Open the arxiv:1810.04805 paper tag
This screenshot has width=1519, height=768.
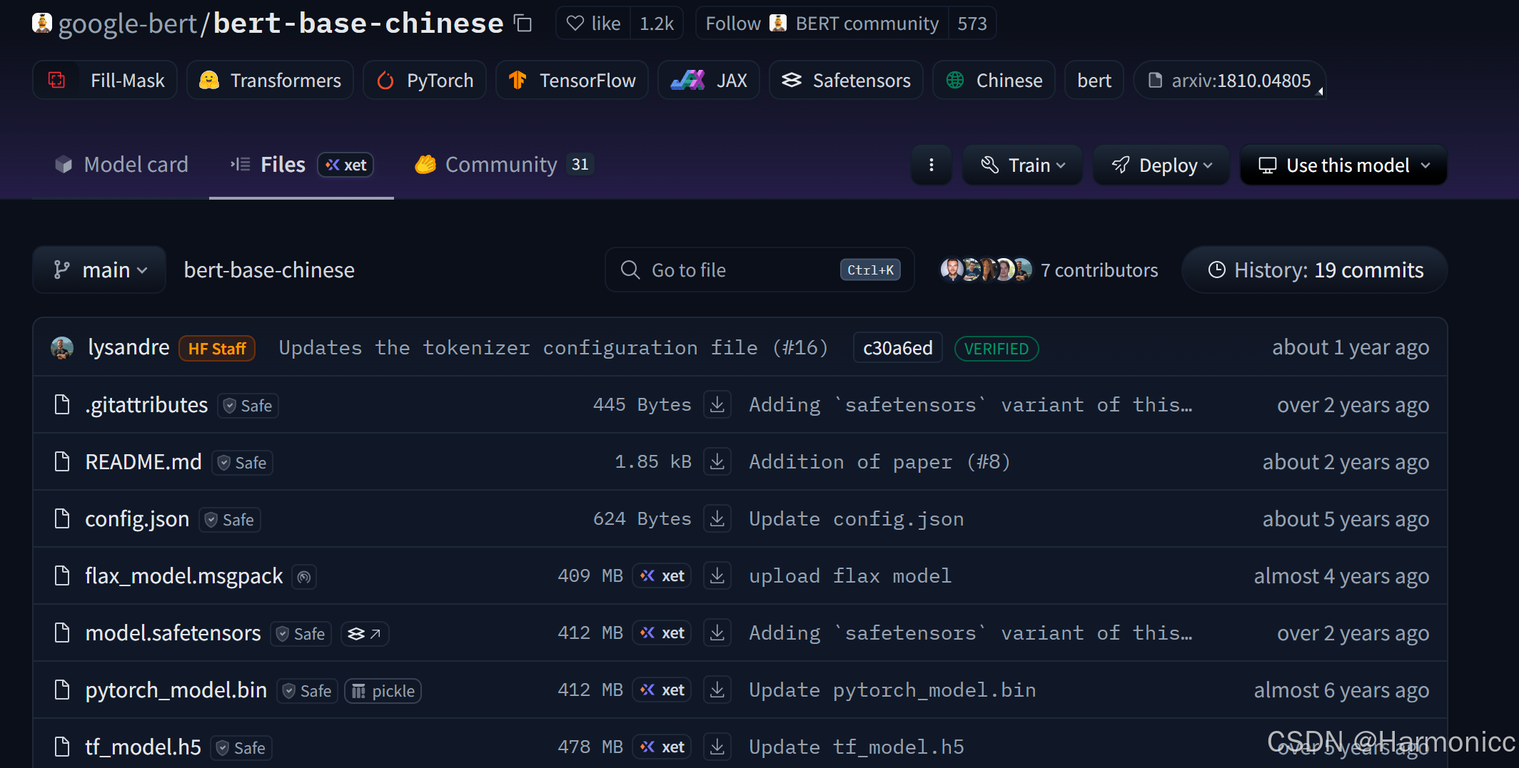[1230, 81]
